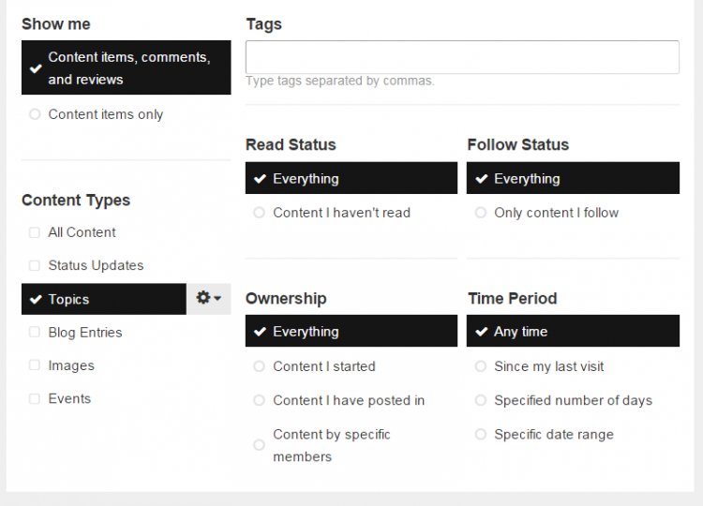Choose Content I have posted in

348,400
